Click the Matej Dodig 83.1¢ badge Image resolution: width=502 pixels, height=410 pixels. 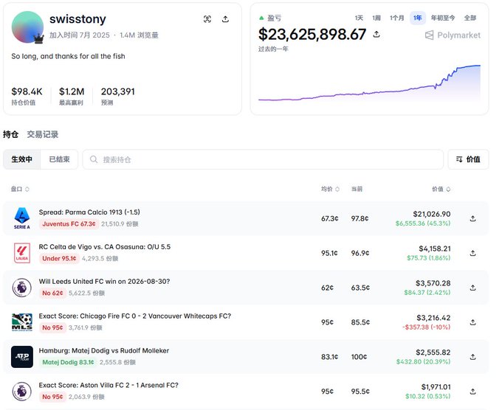(x=68, y=362)
